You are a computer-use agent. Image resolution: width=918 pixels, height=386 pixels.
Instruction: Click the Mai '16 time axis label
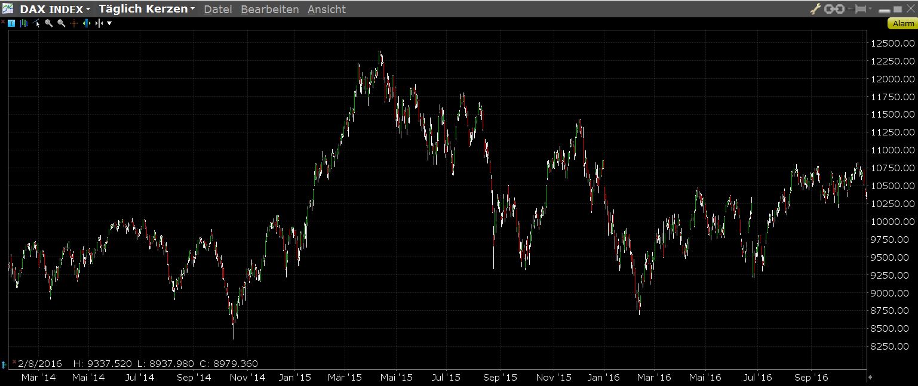[705, 378]
